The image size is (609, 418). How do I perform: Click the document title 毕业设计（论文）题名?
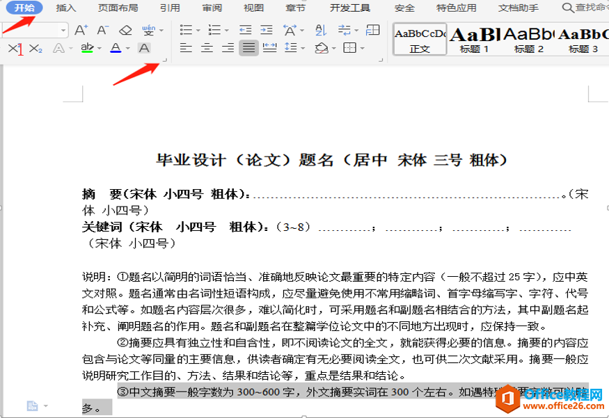(x=244, y=160)
